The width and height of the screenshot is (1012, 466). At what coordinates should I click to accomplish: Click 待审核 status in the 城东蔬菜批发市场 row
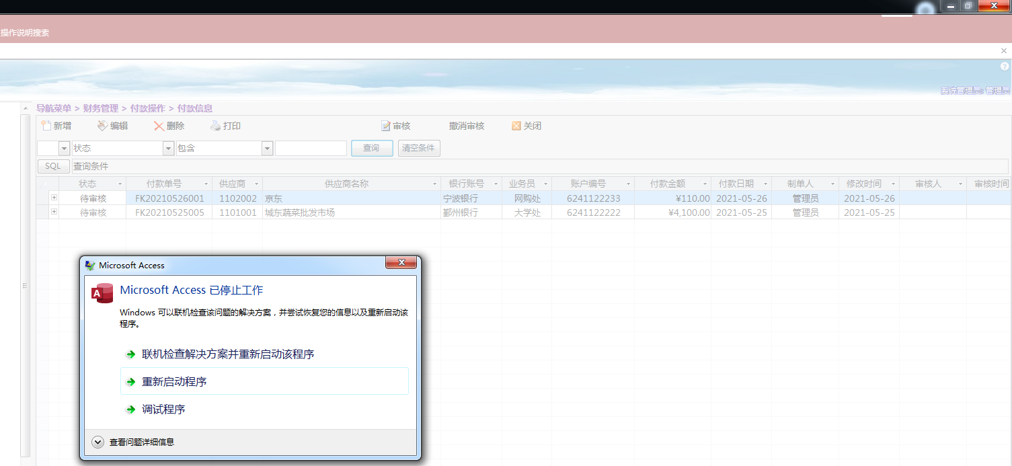[93, 212]
